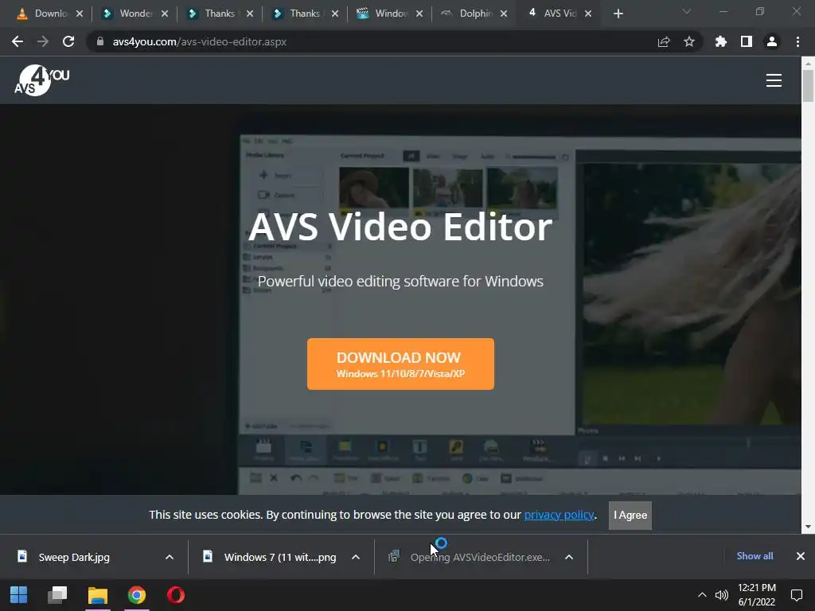Click the page vertical scrollbar thumb
This screenshot has height=611, width=815.
point(808,86)
